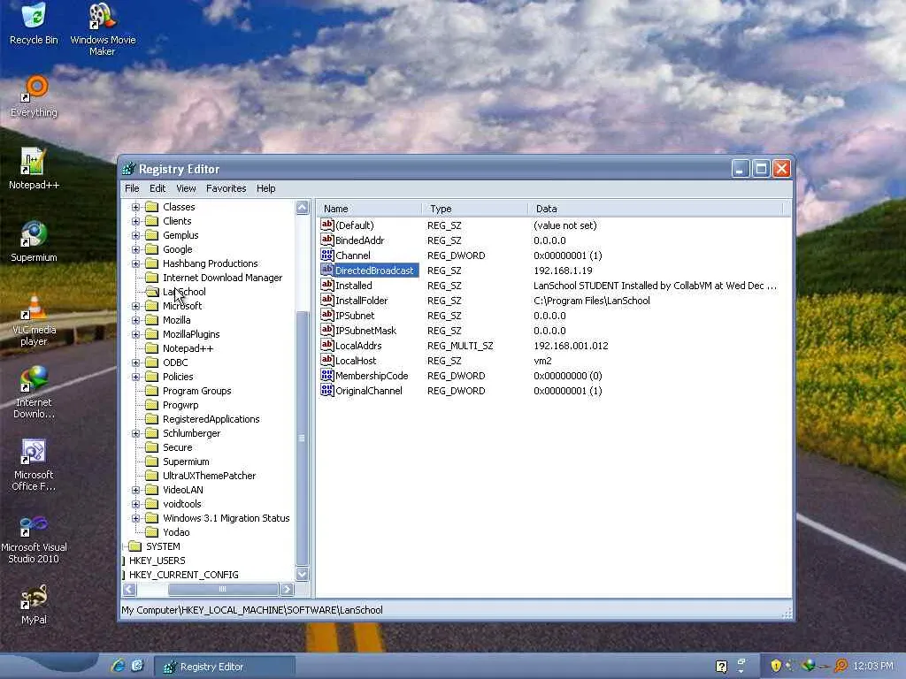Click the folder icon of SYSTEM key
Image resolution: width=906 pixels, height=679 pixels.
pos(134,546)
